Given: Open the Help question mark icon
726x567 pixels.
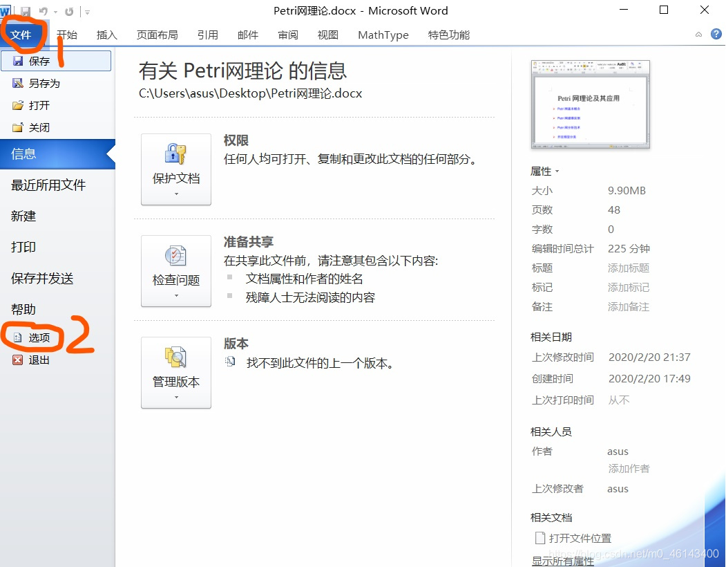Looking at the screenshot, I should [716, 34].
